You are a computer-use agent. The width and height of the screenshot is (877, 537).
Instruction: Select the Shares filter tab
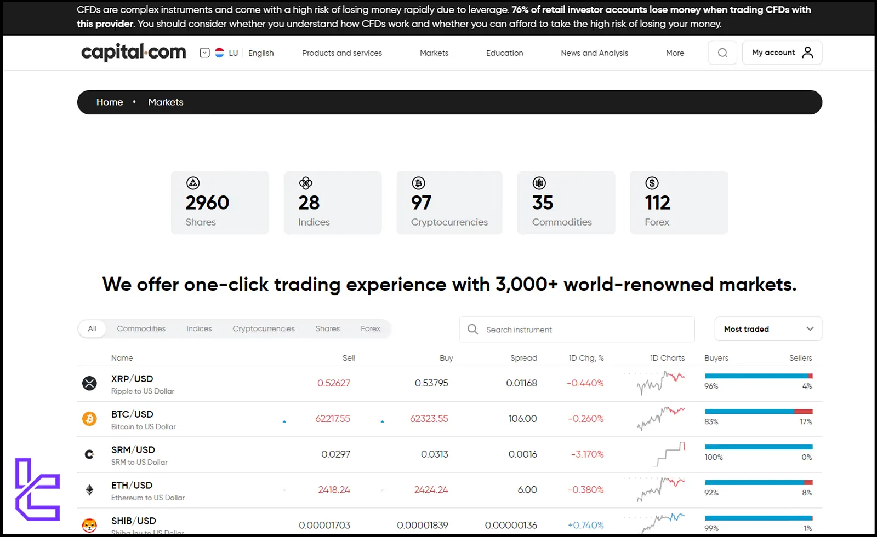(x=327, y=328)
